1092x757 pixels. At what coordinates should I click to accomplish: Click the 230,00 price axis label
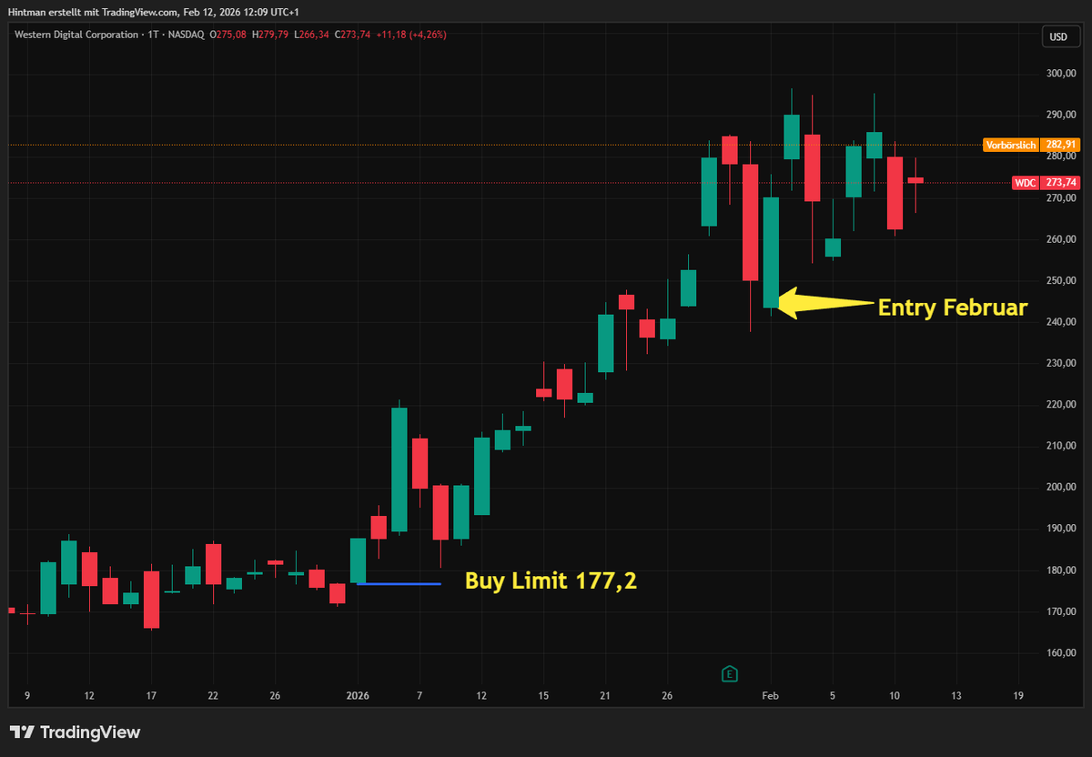[1062, 363]
